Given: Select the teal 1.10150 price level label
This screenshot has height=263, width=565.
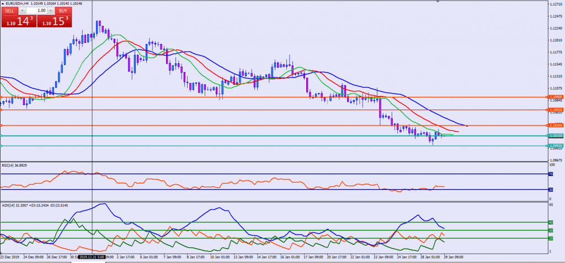Looking at the screenshot, I should click(x=555, y=136).
